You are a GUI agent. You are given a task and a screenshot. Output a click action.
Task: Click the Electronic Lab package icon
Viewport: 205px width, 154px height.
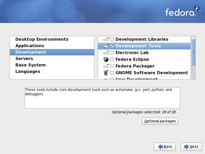point(106,53)
